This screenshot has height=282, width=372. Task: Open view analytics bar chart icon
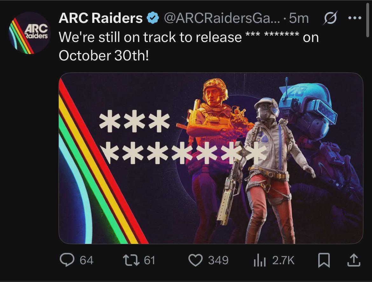[259, 260]
